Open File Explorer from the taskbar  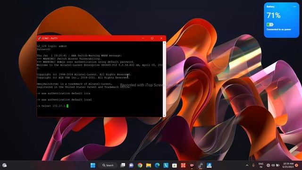coord(149,165)
